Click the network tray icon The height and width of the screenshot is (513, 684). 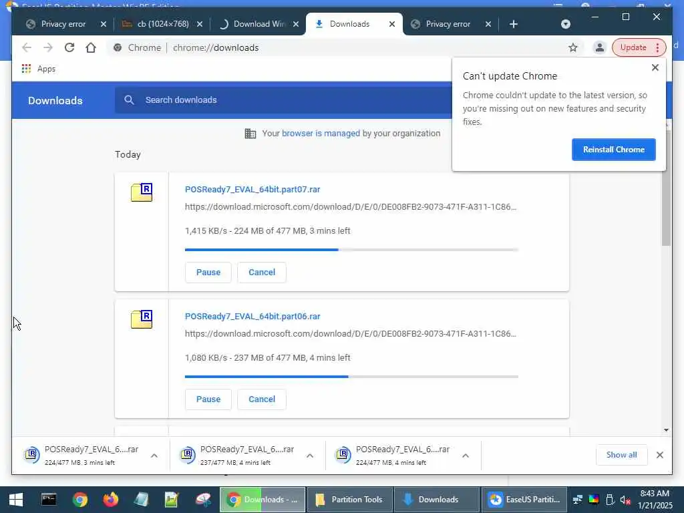(578, 500)
